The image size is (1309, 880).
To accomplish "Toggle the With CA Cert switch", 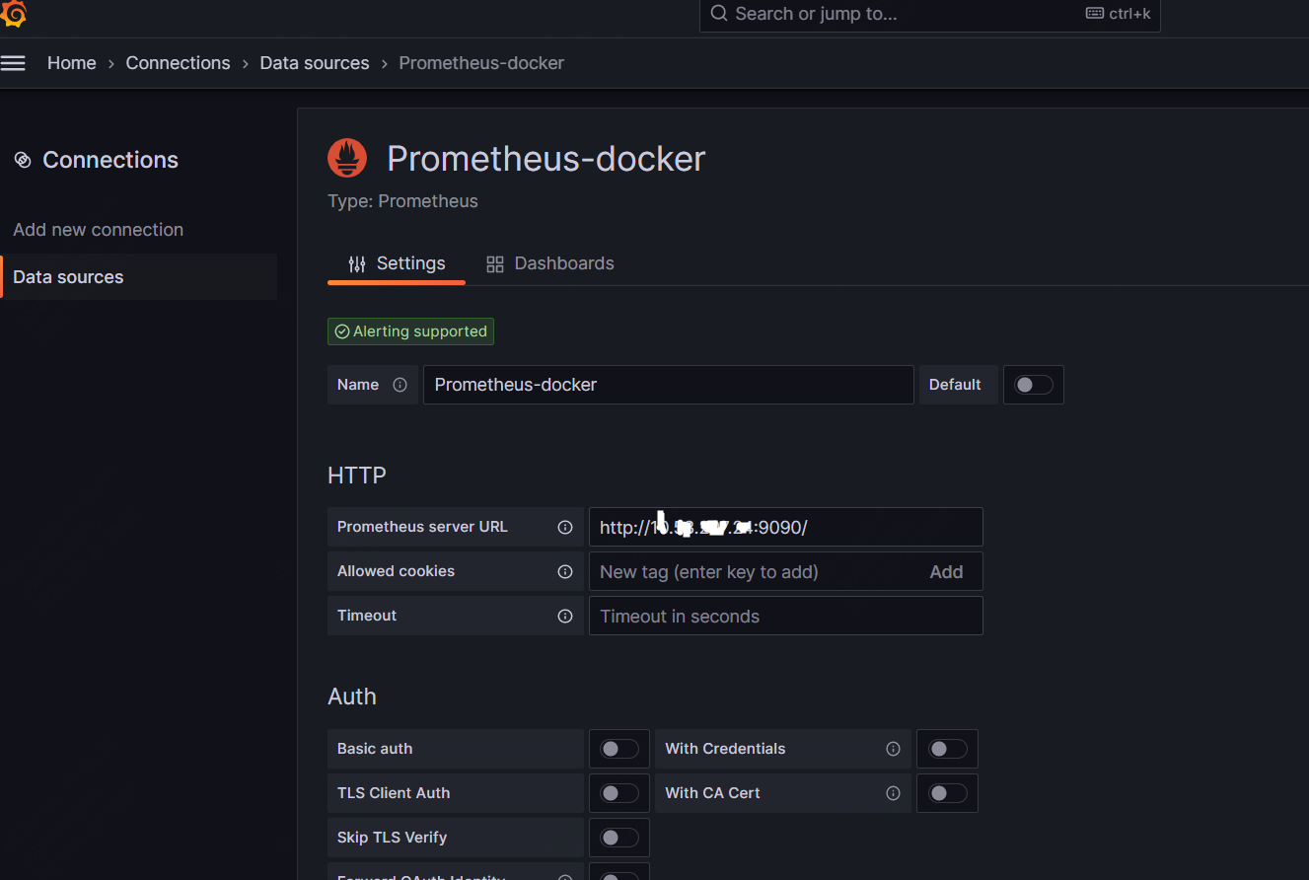I will coord(947,792).
